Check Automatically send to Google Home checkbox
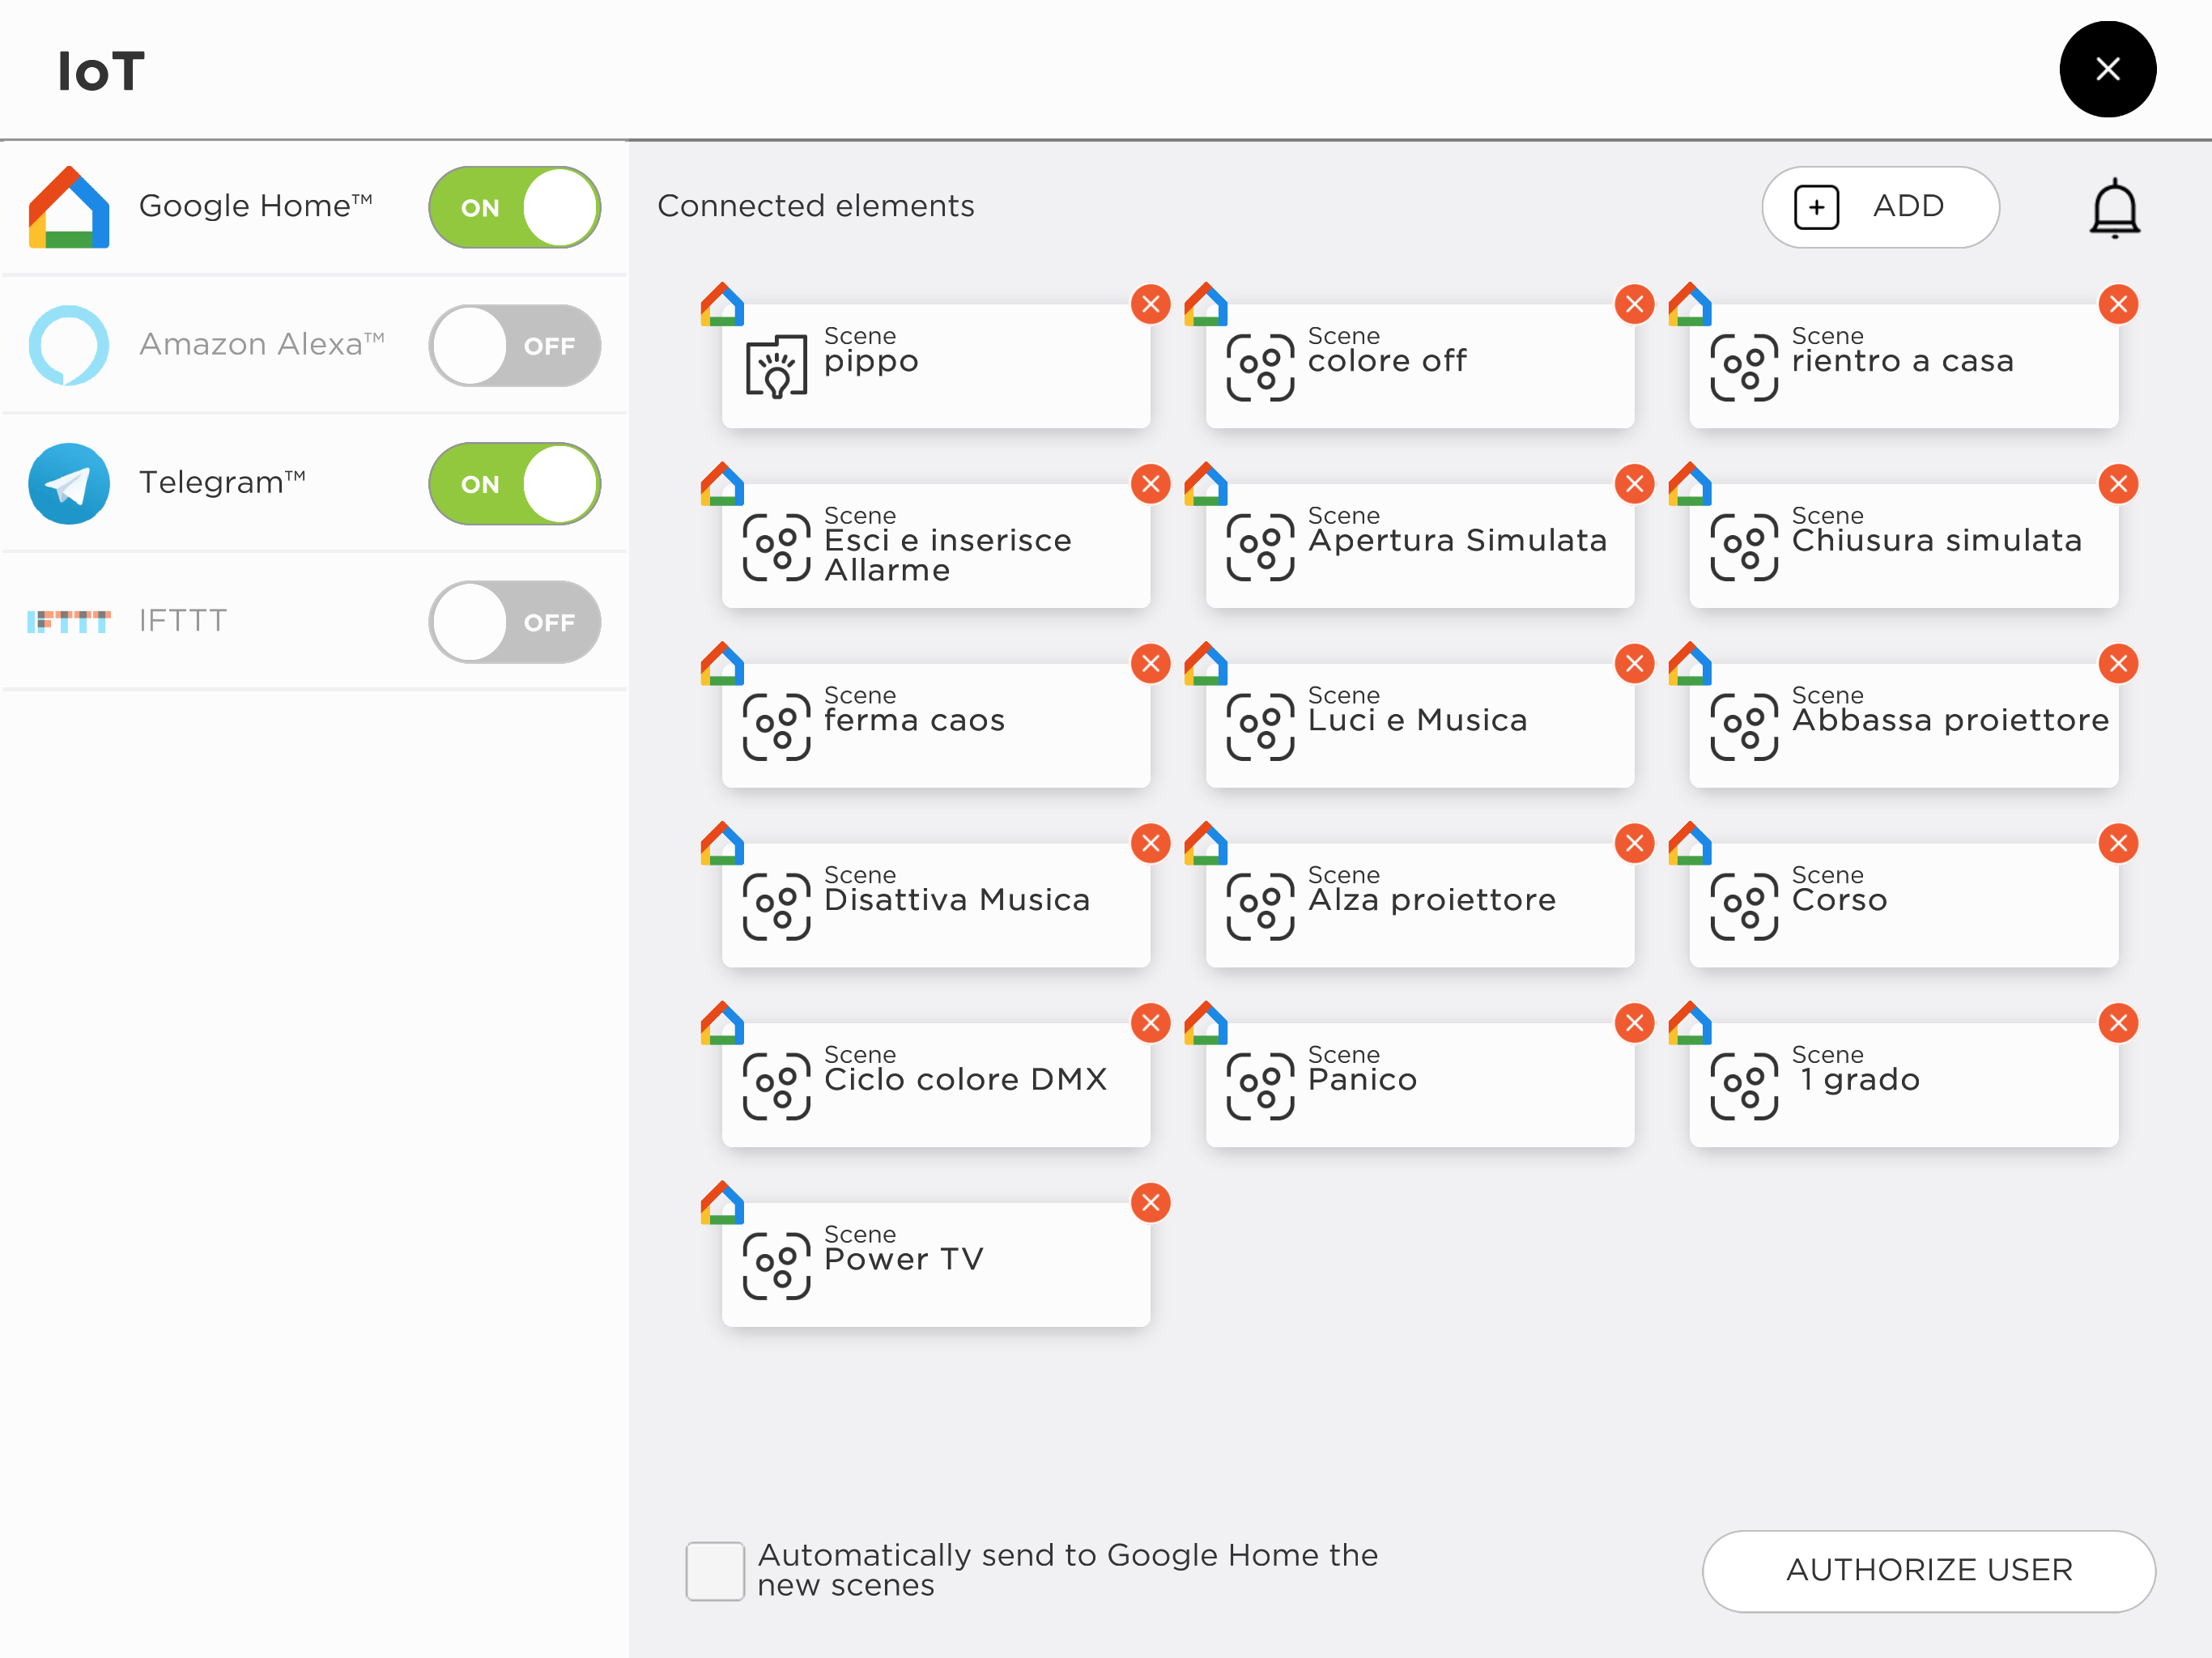 click(x=715, y=1571)
